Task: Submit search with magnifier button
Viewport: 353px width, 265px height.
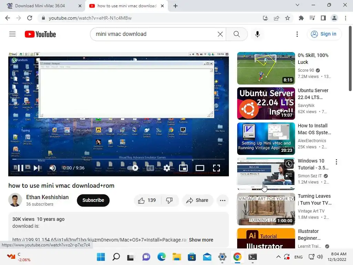Action: (x=236, y=34)
